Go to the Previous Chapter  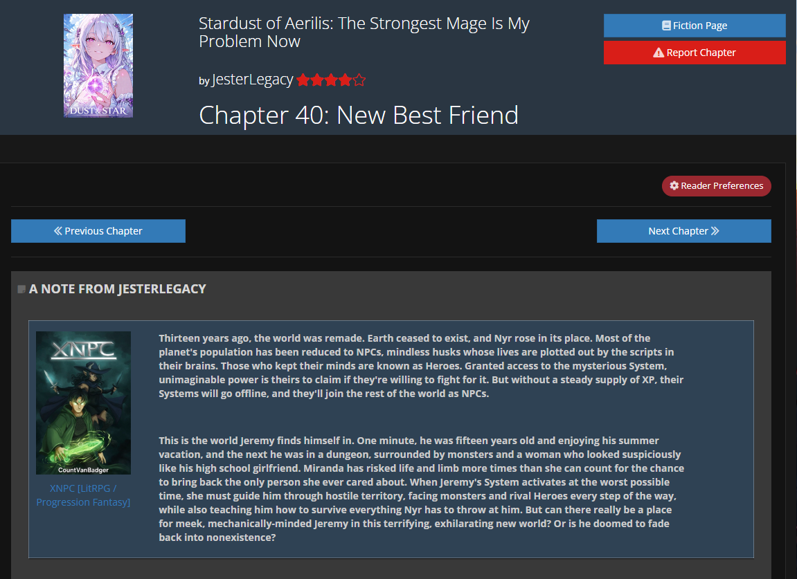pyautogui.click(x=98, y=231)
